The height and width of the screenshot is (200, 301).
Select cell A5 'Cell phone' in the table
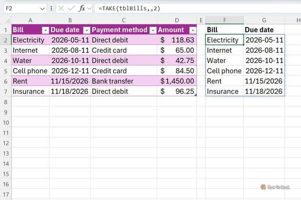coord(30,71)
